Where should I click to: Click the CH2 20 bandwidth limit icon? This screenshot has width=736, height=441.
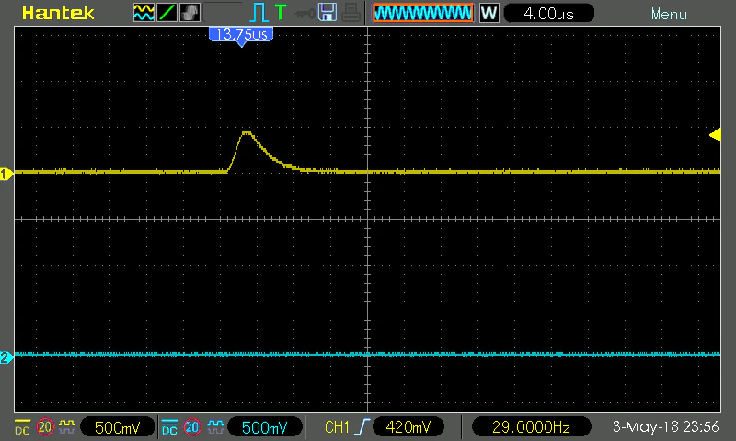click(x=192, y=427)
